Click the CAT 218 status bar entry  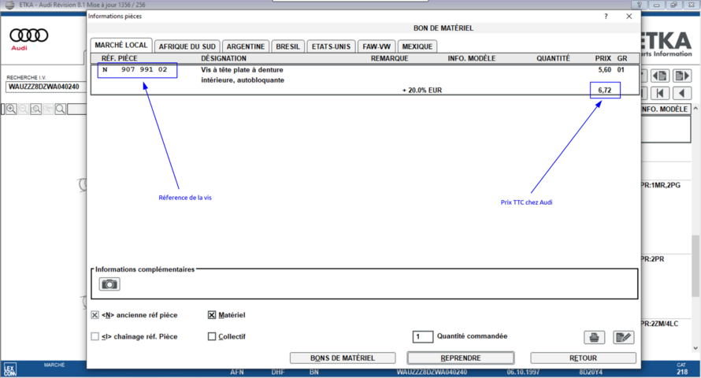682,369
